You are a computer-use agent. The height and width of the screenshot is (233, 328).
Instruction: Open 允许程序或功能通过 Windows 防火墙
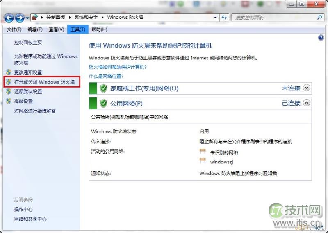click(x=46, y=59)
